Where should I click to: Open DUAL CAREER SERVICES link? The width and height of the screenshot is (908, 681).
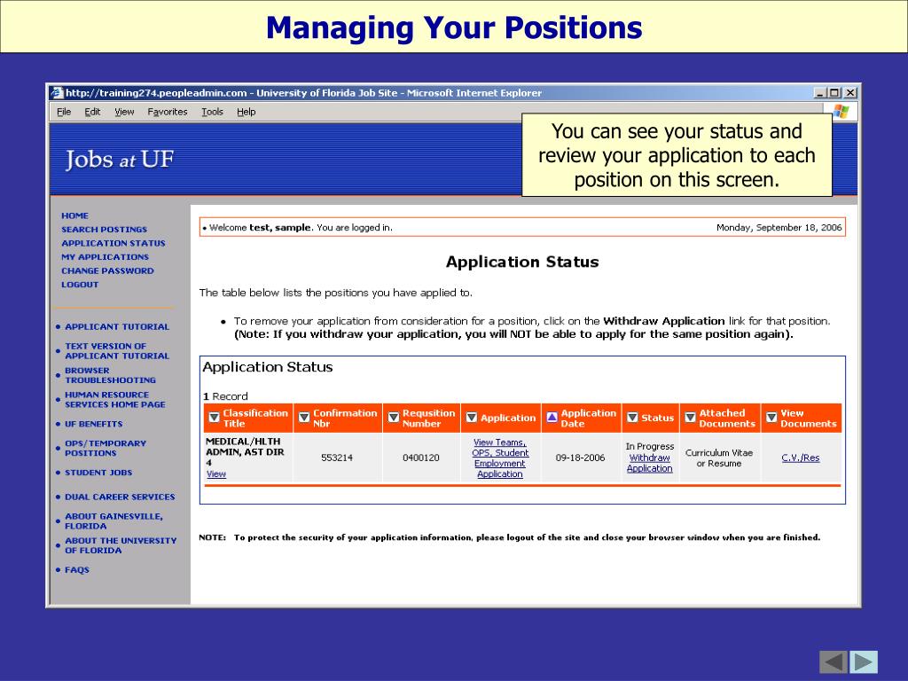pos(120,497)
